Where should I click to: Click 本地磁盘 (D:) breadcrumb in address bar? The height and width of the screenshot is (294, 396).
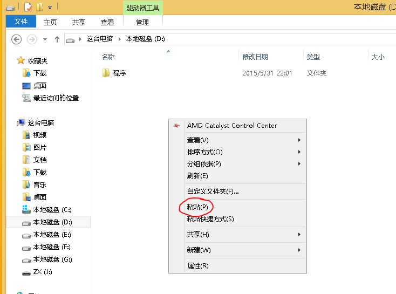click(146, 39)
